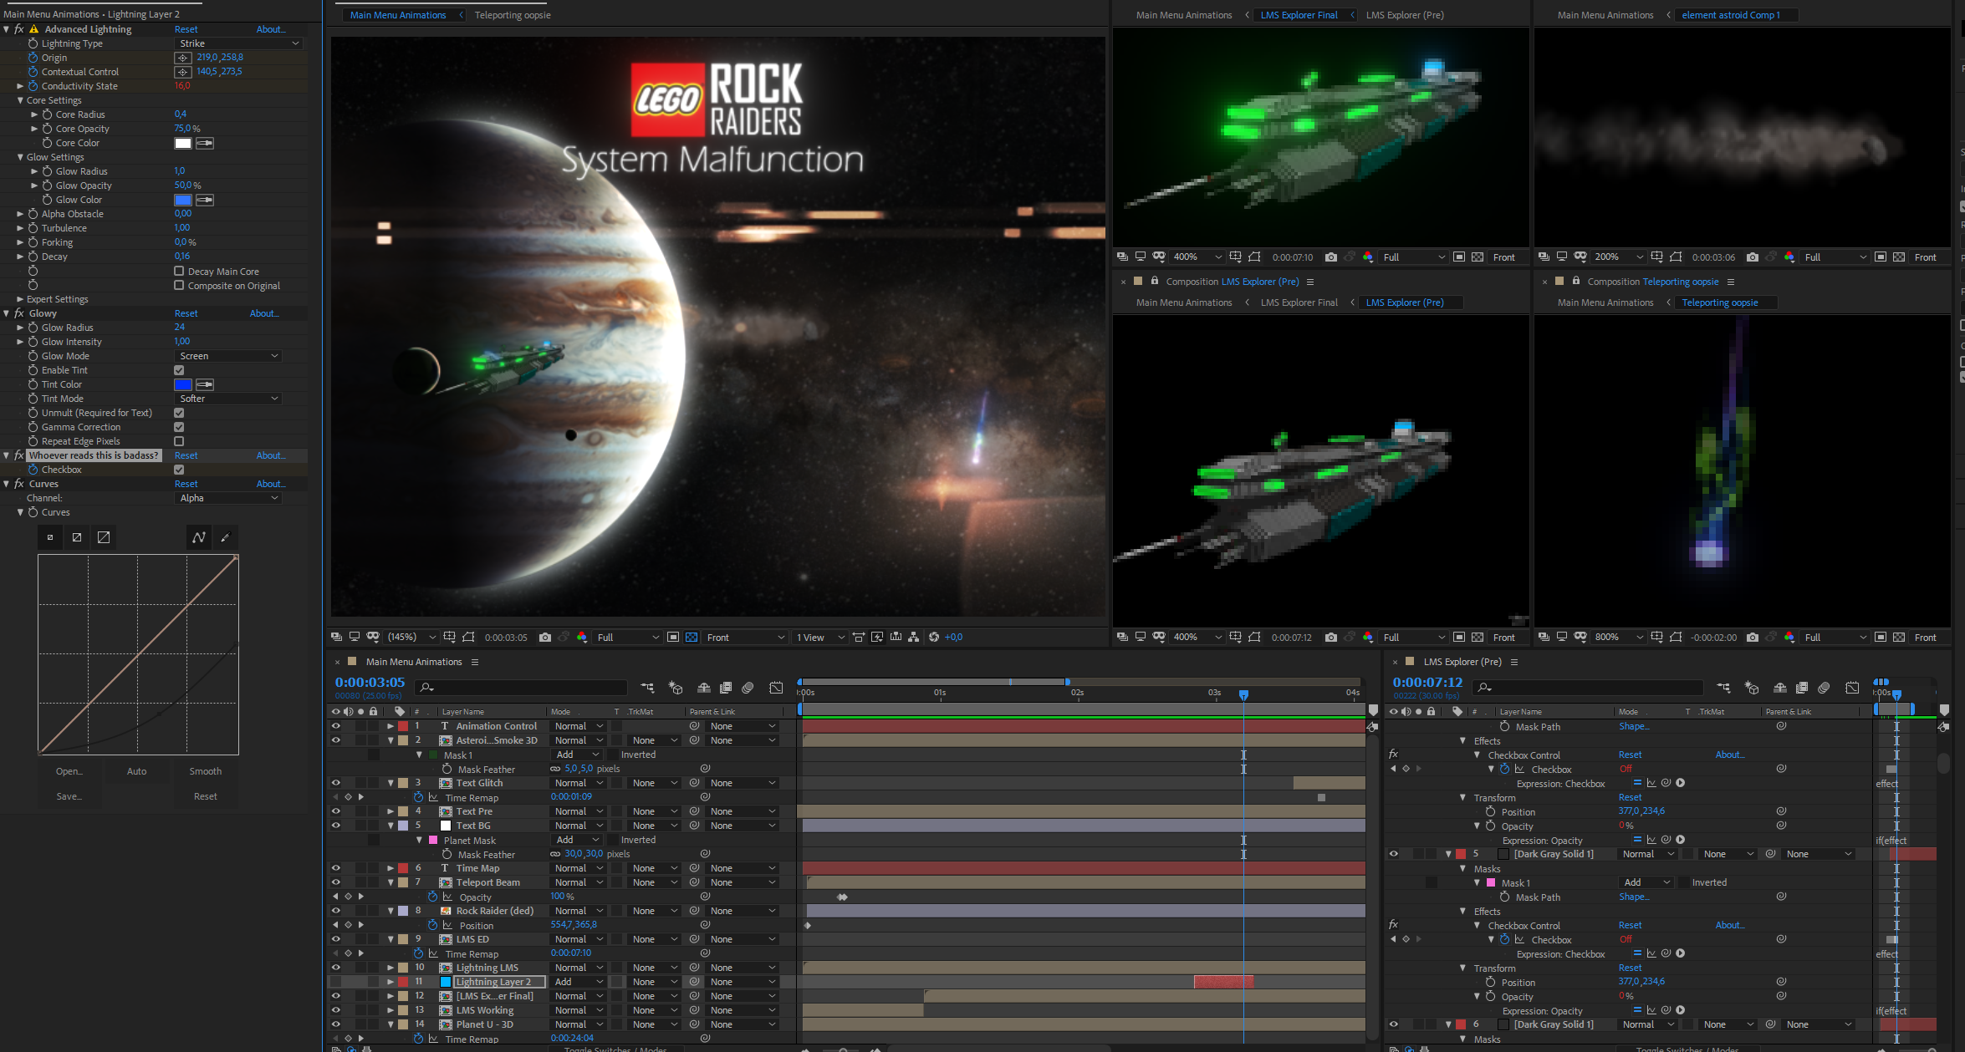Click curves Smooth button
Viewport: 1965px width, 1052px height.
[206, 771]
